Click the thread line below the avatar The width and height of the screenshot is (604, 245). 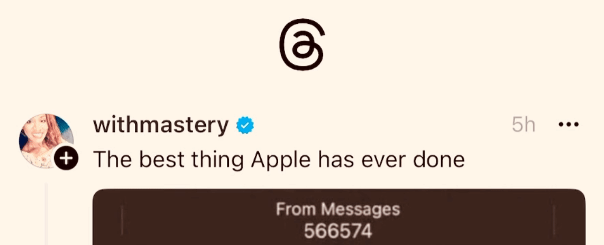point(46,214)
